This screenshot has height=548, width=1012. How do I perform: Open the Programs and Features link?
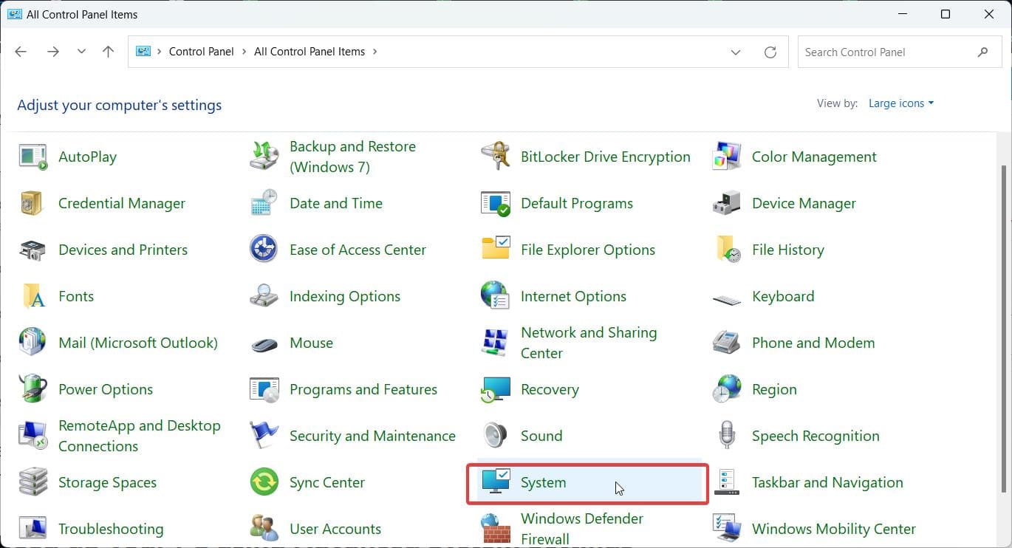point(363,389)
